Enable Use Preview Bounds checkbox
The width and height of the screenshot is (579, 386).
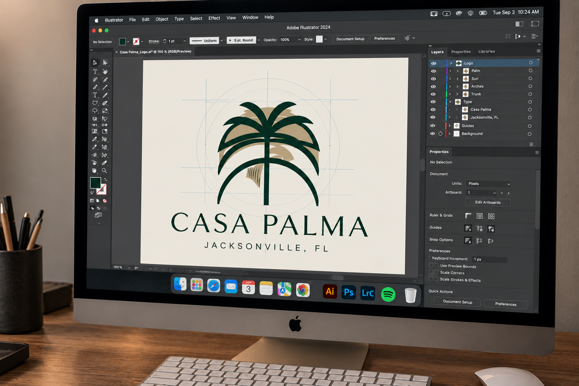pos(436,265)
